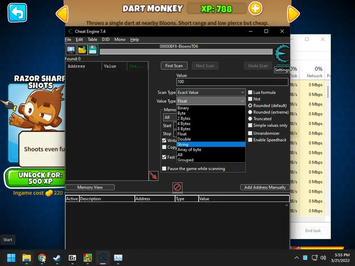This screenshot has width=355, height=266.
Task: Check Simple values only
Action: pyautogui.click(x=250, y=125)
